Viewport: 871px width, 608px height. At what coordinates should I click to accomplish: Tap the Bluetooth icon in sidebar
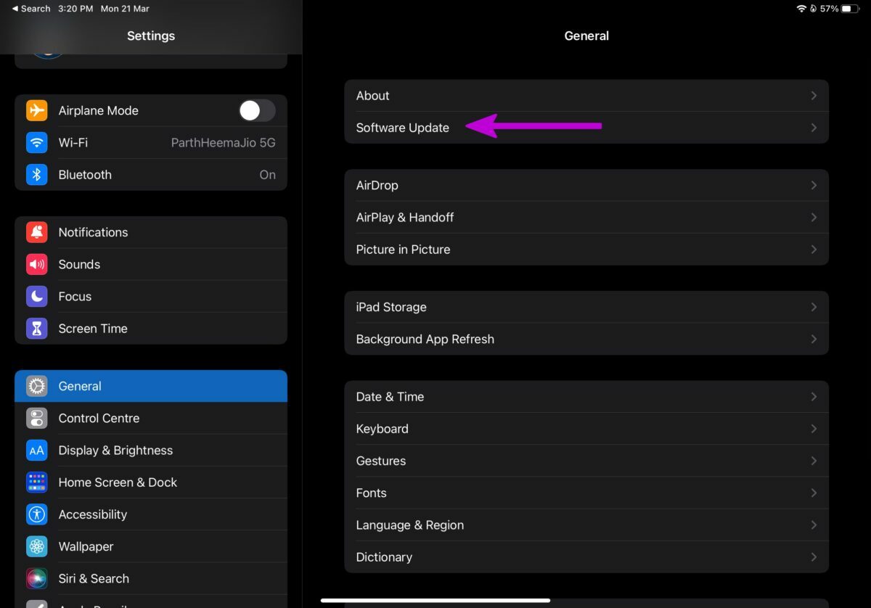(x=36, y=175)
